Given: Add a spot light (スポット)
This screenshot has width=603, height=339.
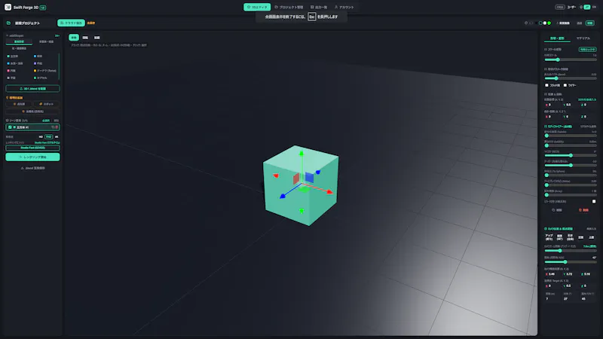Looking at the screenshot, I should pos(46,104).
